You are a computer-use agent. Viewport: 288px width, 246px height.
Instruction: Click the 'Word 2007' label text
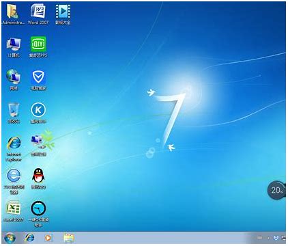point(38,23)
